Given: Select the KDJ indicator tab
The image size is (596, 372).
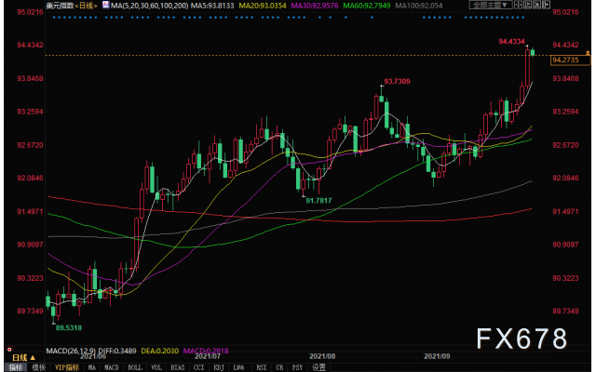Looking at the screenshot, I should click(x=219, y=367).
